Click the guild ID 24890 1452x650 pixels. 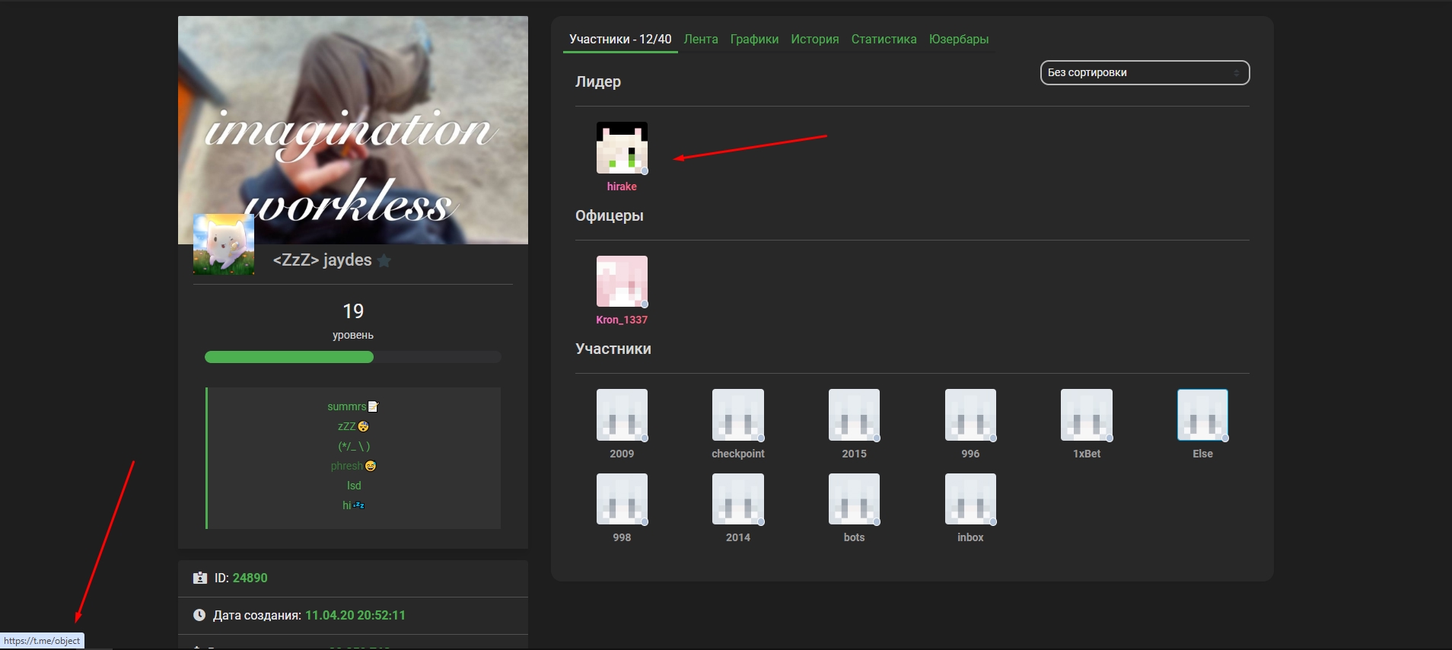(250, 578)
